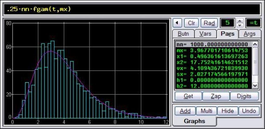Open the Vars tab
Image resolution: width=265 pixels, height=129 pixels.
pos(205,34)
